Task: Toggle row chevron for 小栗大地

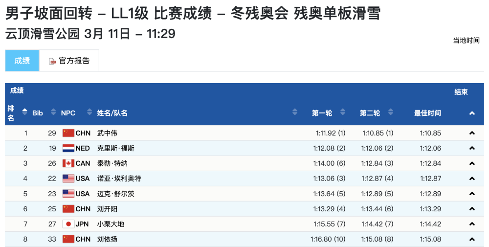Action: [x=472, y=224]
